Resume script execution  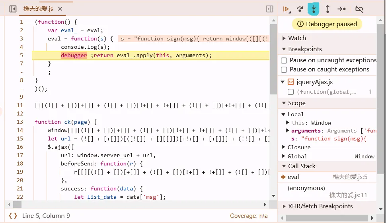click(x=286, y=9)
